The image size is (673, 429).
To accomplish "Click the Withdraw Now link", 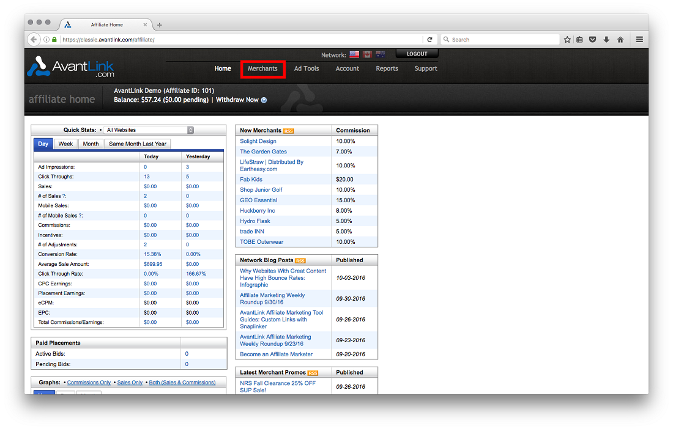I will pyautogui.click(x=237, y=100).
